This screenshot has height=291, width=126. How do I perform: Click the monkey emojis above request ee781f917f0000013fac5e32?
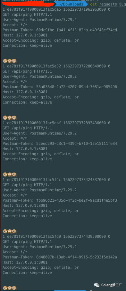[10, 61]
